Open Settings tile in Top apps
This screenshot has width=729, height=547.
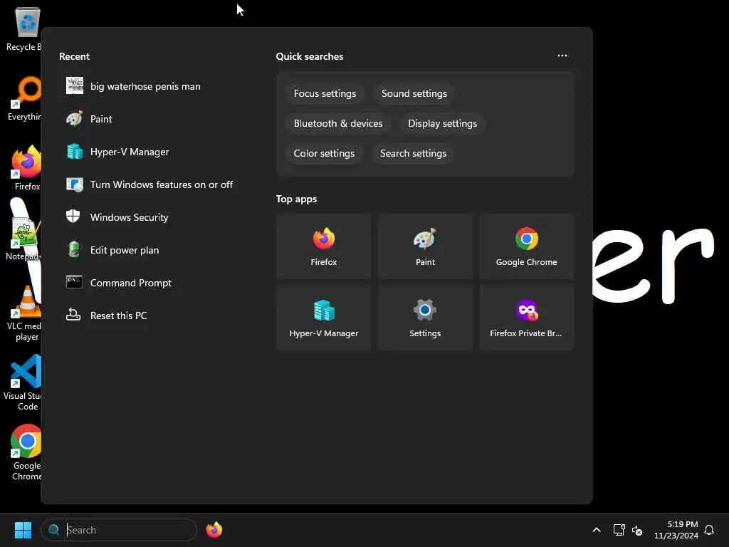tap(425, 318)
